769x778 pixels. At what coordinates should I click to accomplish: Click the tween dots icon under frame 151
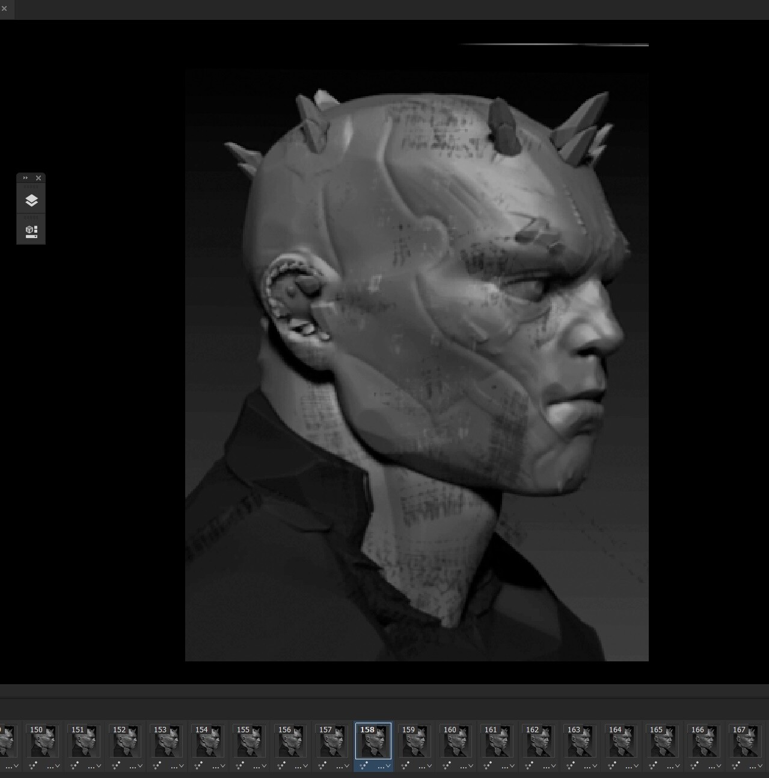coord(75,765)
